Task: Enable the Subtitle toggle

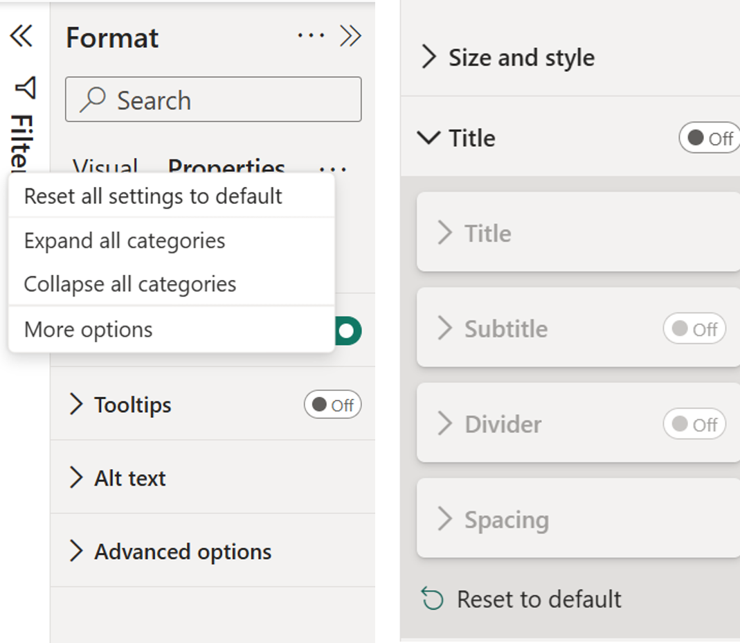Action: (694, 329)
